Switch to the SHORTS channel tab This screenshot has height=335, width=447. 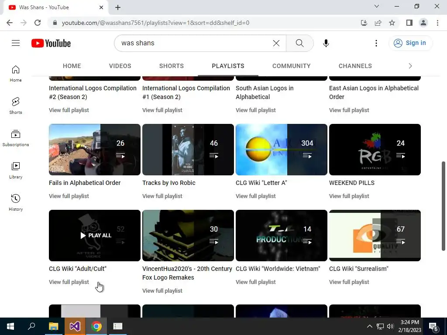(x=171, y=66)
